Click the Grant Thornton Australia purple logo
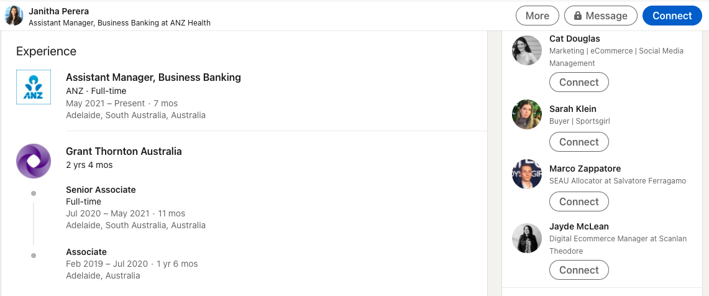The height and width of the screenshot is (296, 709). 34,161
